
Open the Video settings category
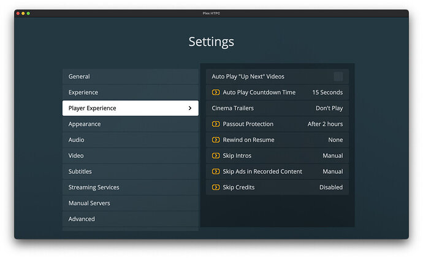(131, 155)
